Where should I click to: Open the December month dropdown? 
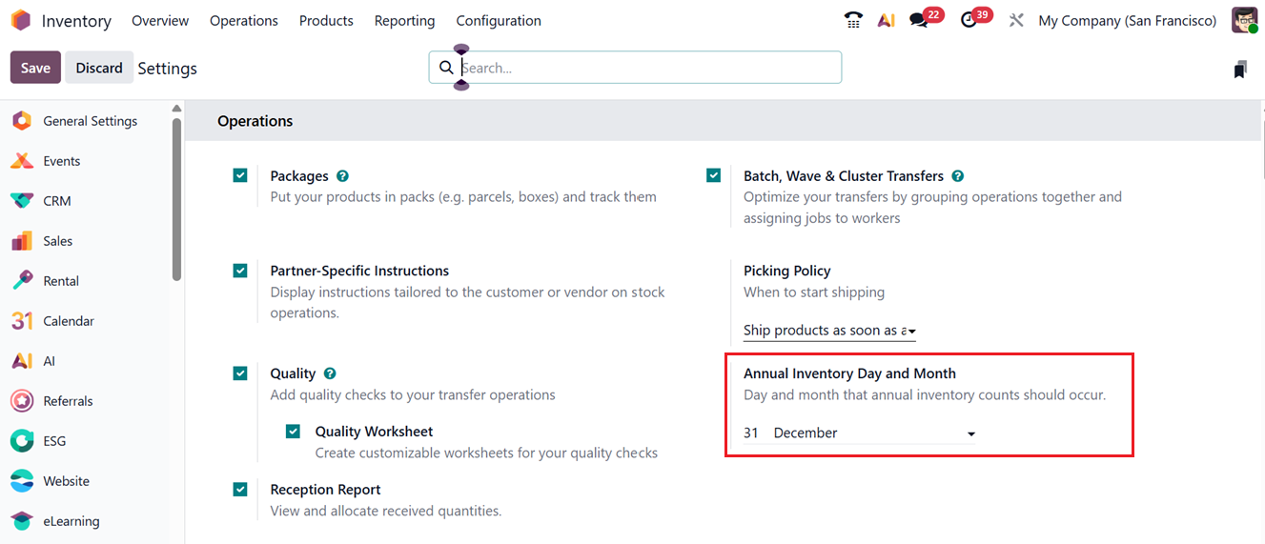coord(873,433)
